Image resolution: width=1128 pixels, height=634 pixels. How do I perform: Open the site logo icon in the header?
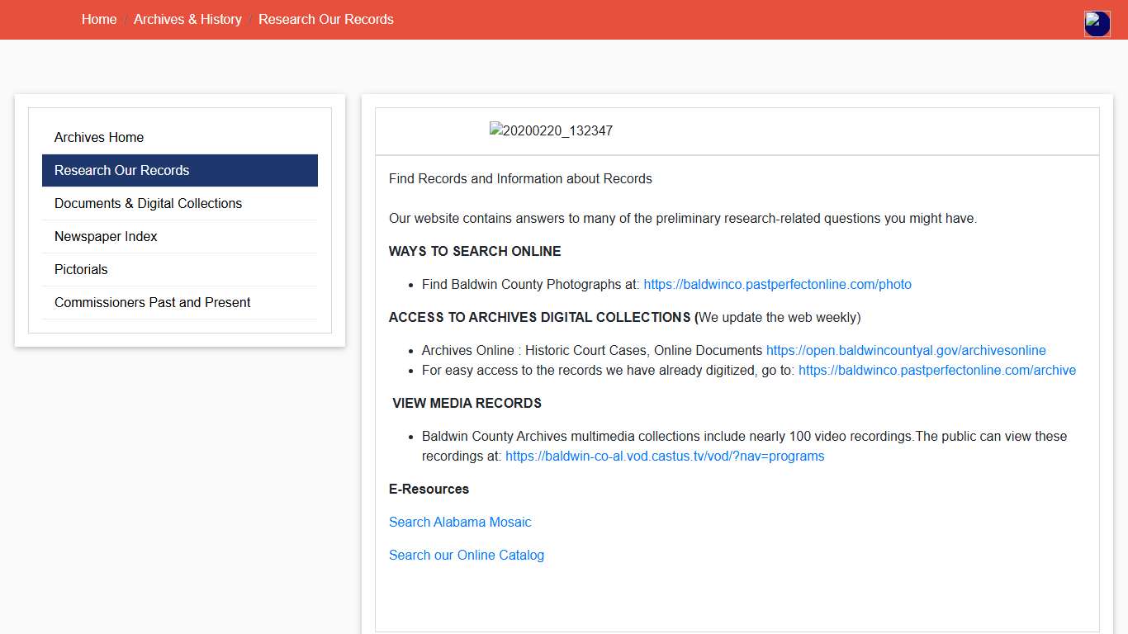coord(1097,23)
